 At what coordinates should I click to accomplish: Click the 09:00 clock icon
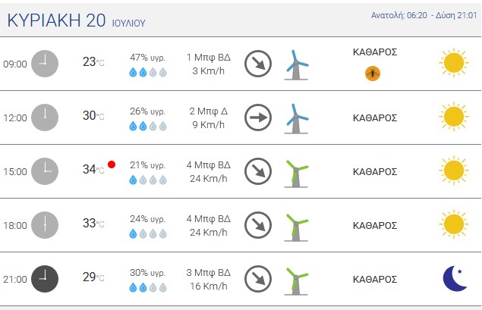click(x=45, y=64)
